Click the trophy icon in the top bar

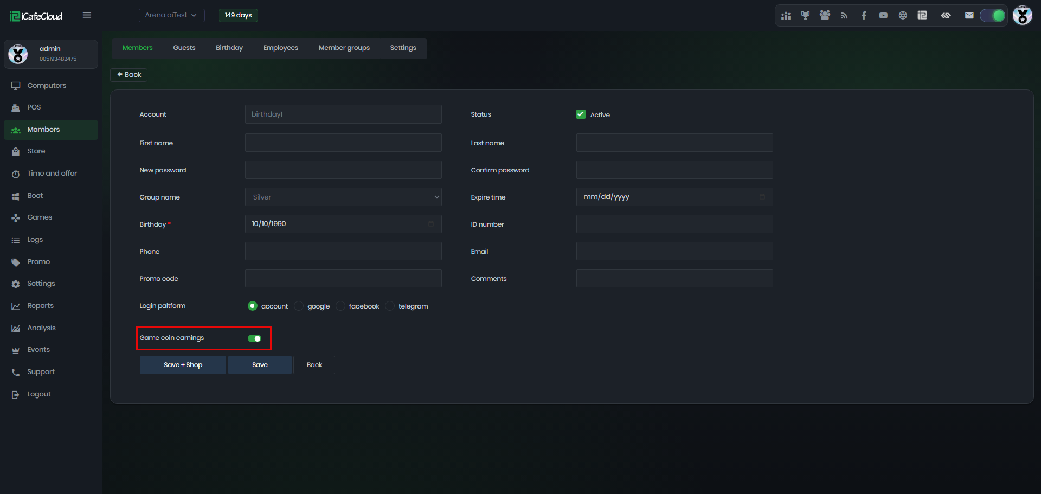point(805,16)
